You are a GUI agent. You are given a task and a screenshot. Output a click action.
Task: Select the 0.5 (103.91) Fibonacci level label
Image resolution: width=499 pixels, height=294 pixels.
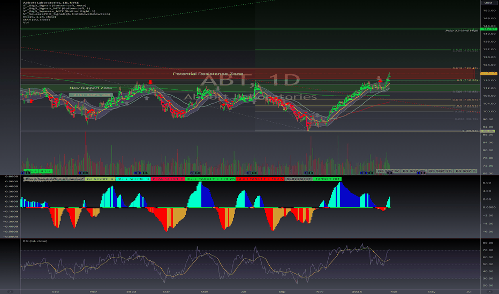467,106
